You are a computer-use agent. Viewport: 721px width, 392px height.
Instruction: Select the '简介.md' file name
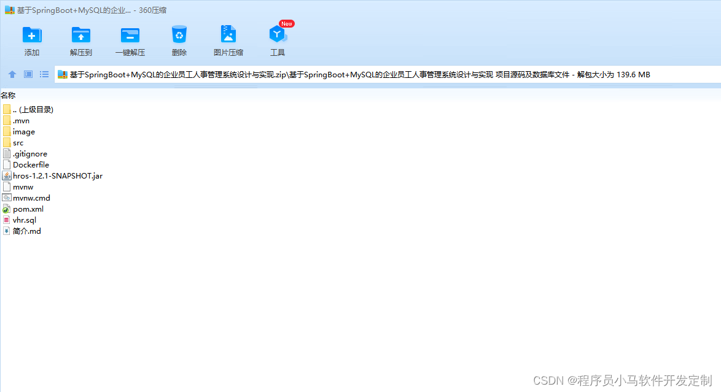point(26,231)
